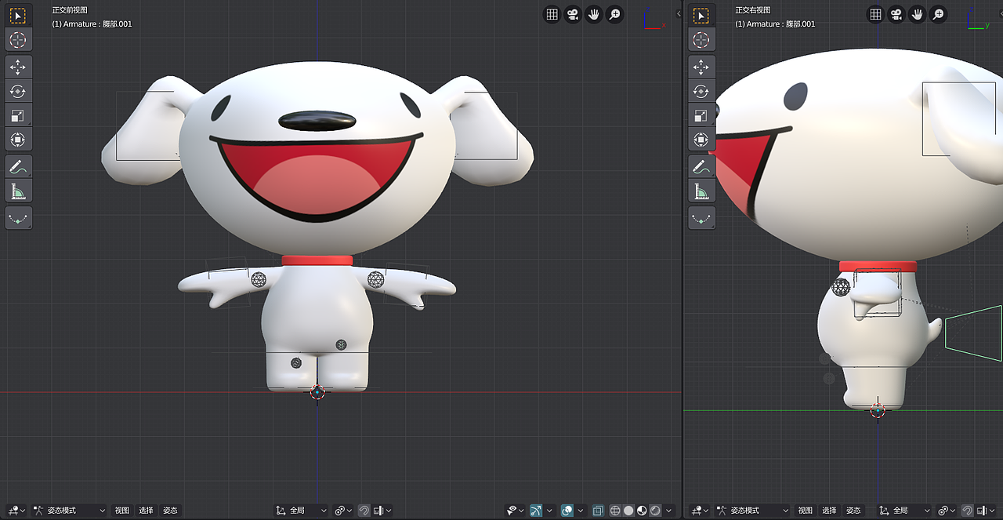Select the Transform tool in left viewport

pos(18,140)
